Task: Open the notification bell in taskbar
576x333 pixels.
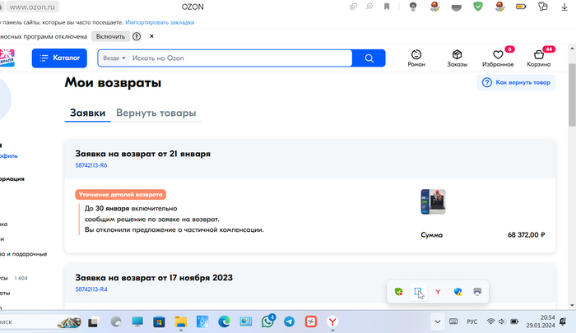Action: point(563,321)
